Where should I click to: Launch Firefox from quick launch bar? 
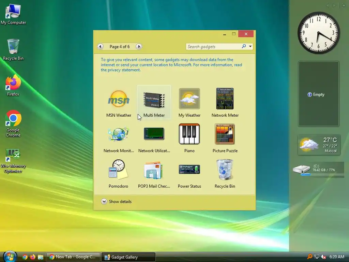pyautogui.click(x=32, y=257)
